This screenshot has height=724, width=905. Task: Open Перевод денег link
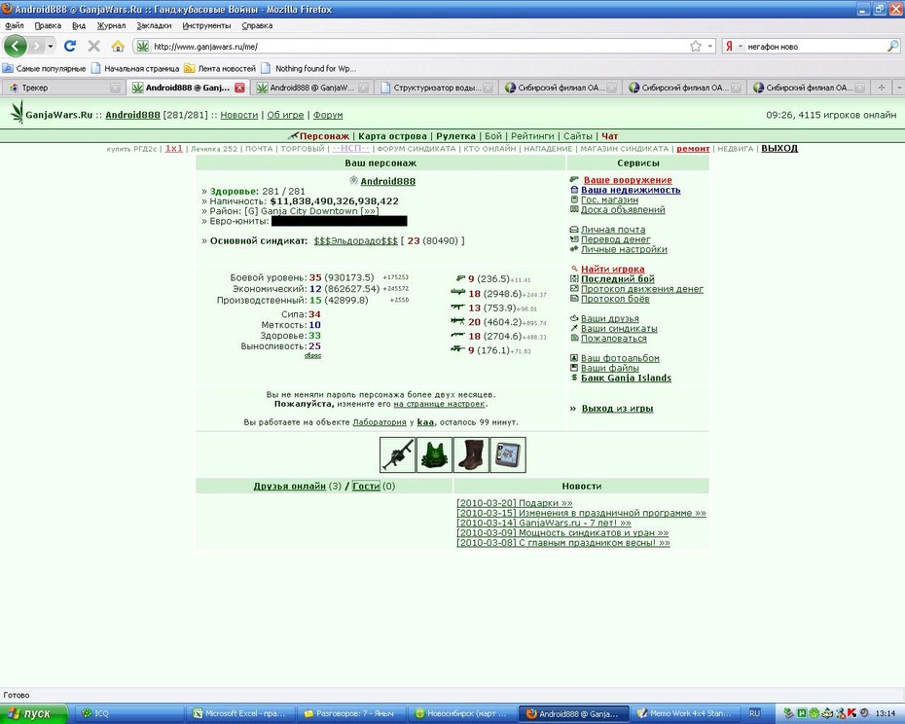pos(615,239)
